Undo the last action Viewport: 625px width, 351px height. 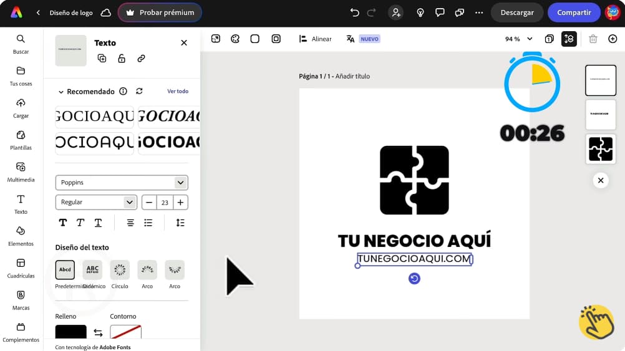click(354, 12)
